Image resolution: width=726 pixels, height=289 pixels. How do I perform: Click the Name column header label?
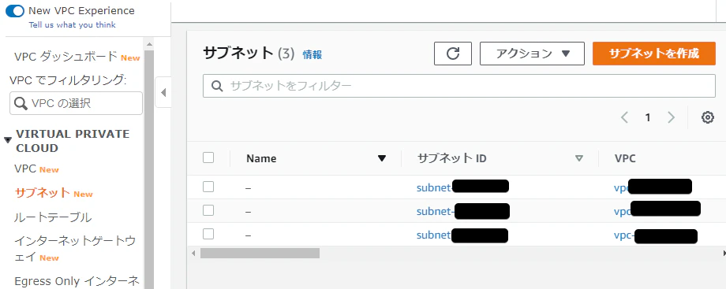coord(261,158)
